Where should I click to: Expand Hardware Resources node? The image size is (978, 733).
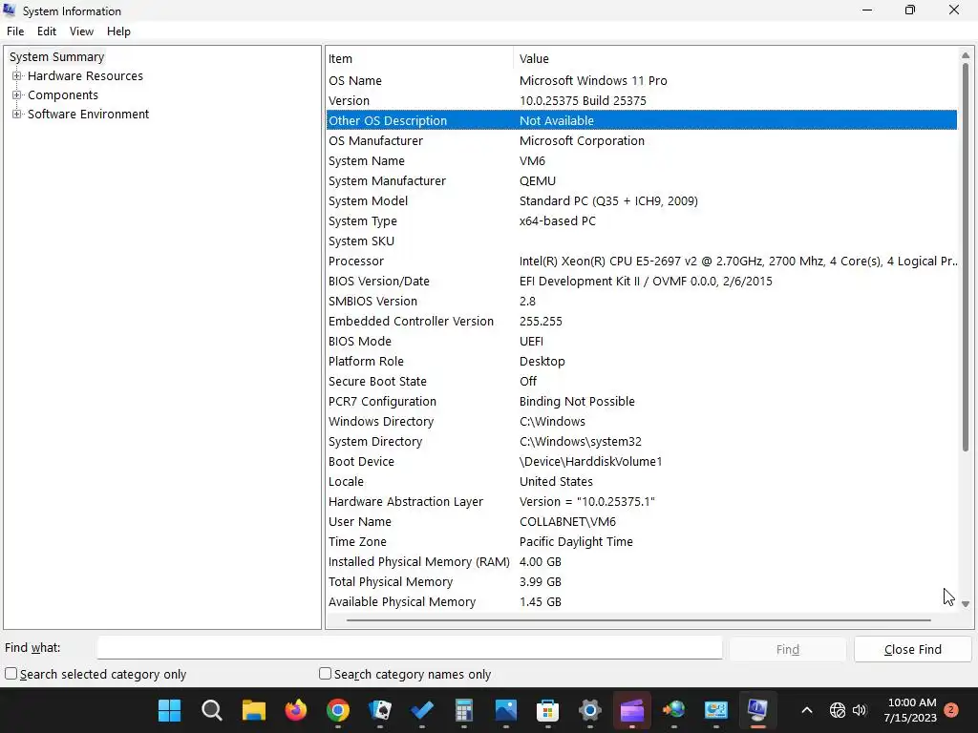tap(17, 76)
